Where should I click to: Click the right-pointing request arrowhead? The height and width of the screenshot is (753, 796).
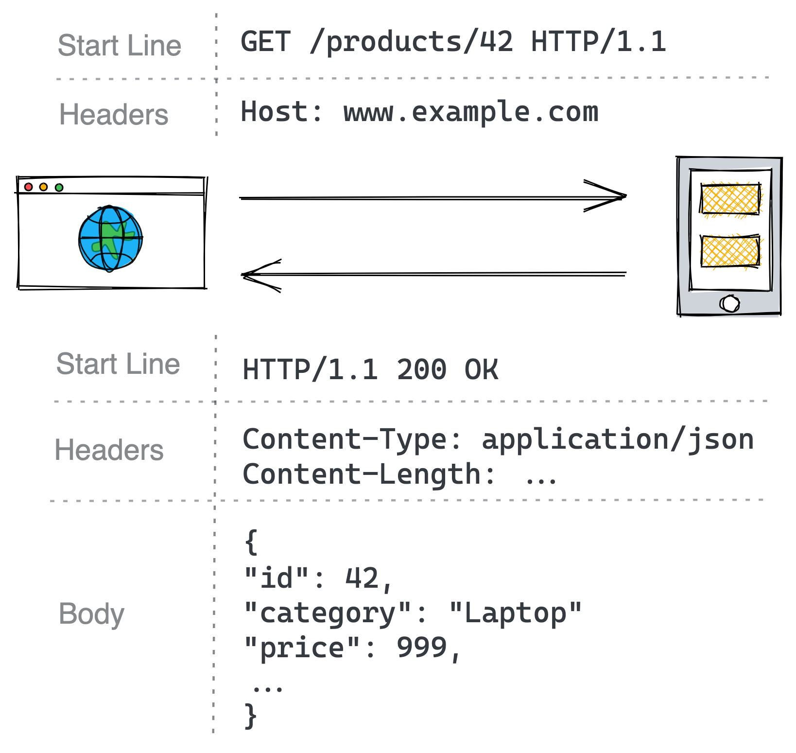612,196
